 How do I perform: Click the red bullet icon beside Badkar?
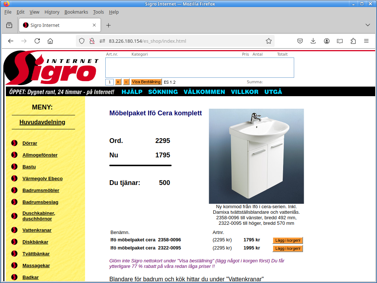(x=14, y=277)
